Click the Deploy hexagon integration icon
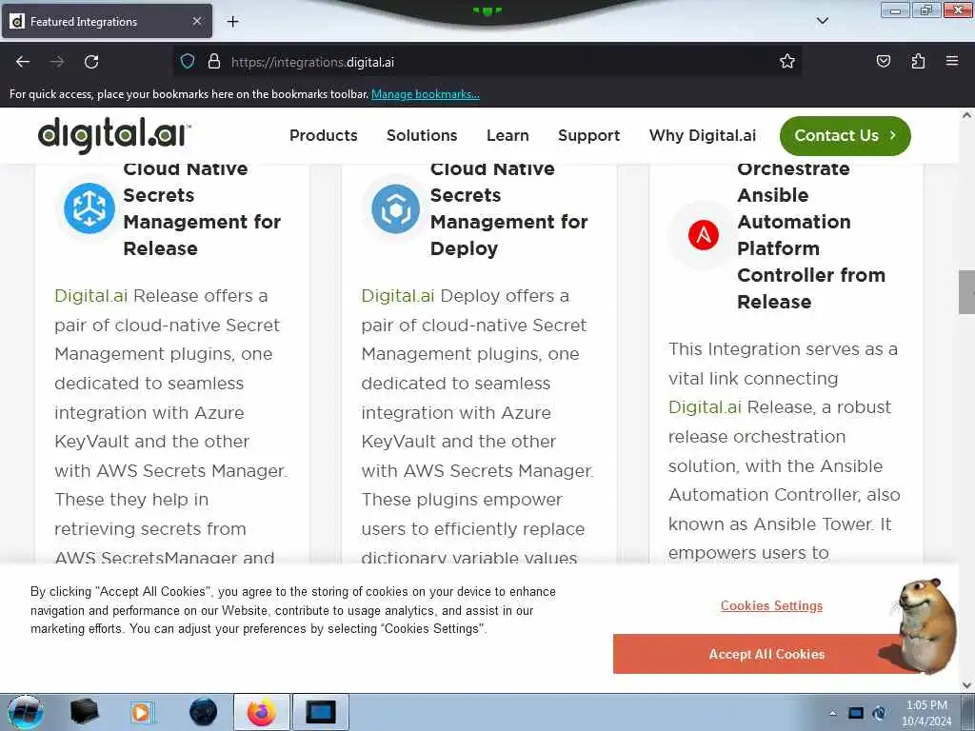The image size is (975, 731). click(395, 208)
